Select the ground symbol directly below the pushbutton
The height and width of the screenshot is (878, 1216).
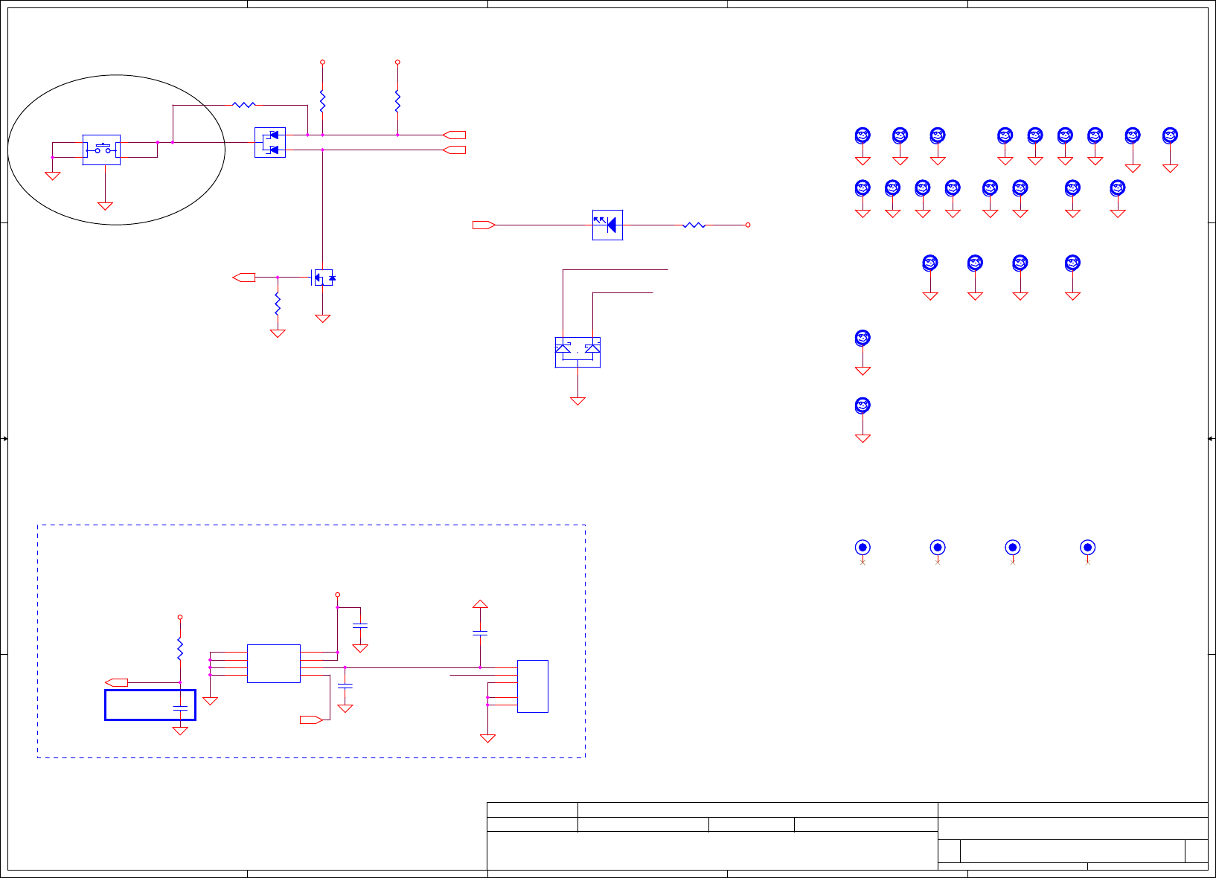(x=105, y=206)
